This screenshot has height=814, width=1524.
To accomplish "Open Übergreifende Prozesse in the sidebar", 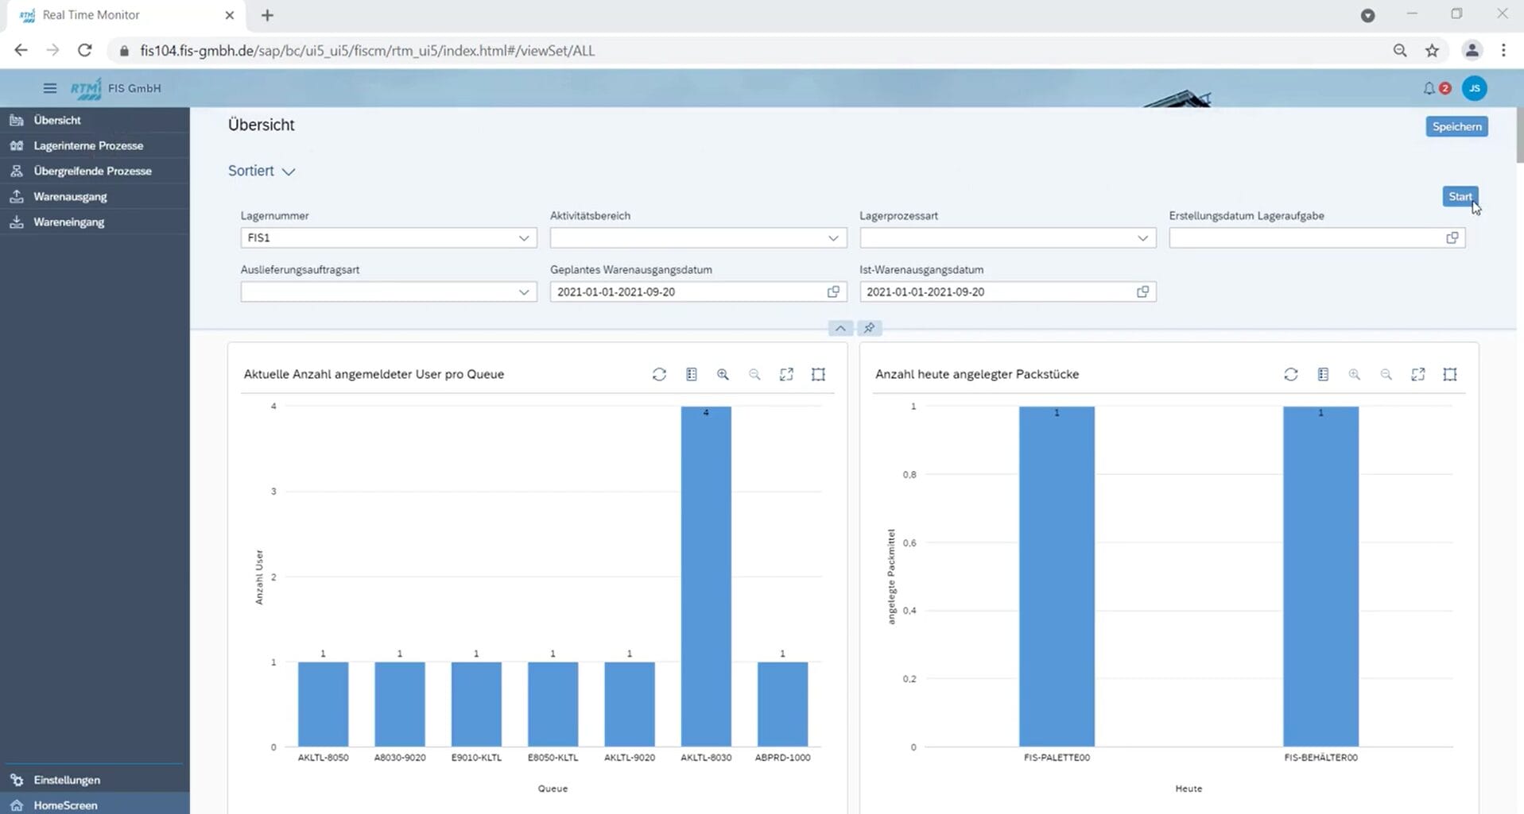I will click(95, 171).
